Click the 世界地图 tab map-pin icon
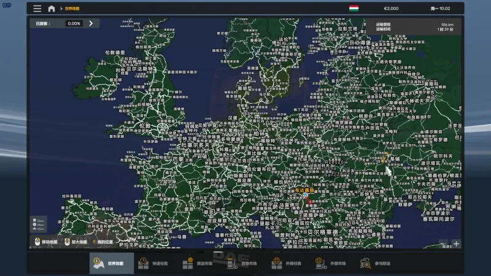The width and height of the screenshot is (491, 276). coord(98,263)
